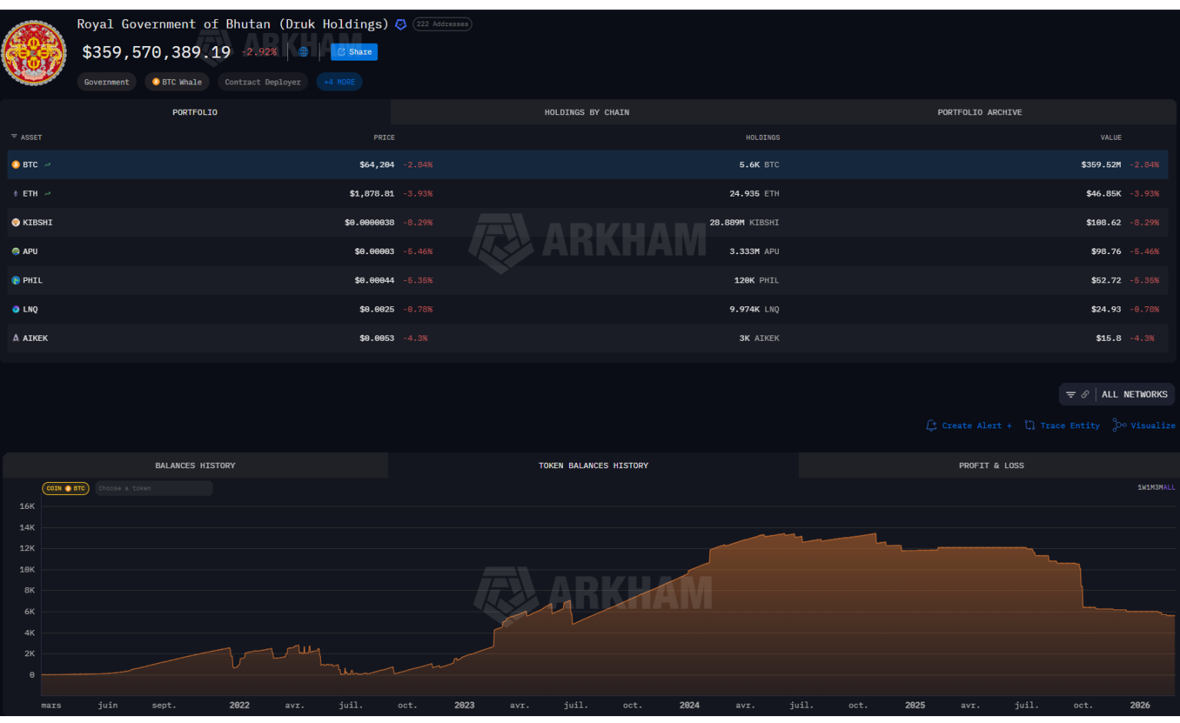Open the globe website icon

pyautogui.click(x=303, y=51)
